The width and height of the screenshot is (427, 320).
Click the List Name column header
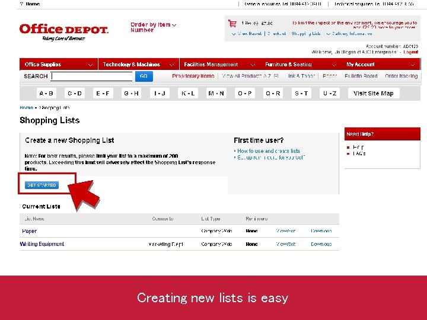pyautogui.click(x=34, y=219)
